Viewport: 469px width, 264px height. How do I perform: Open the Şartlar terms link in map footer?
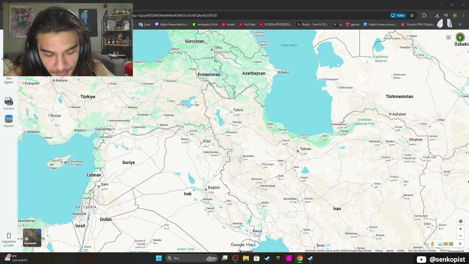(x=390, y=251)
